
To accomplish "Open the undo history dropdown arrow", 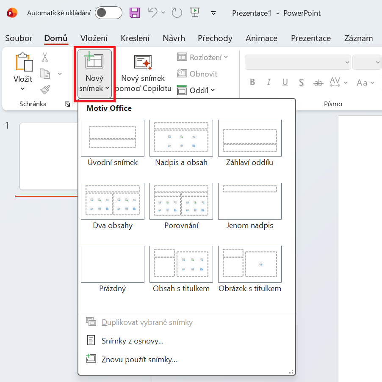I will tap(163, 13).
